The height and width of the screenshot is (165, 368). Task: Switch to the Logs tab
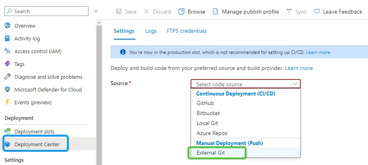(151, 31)
